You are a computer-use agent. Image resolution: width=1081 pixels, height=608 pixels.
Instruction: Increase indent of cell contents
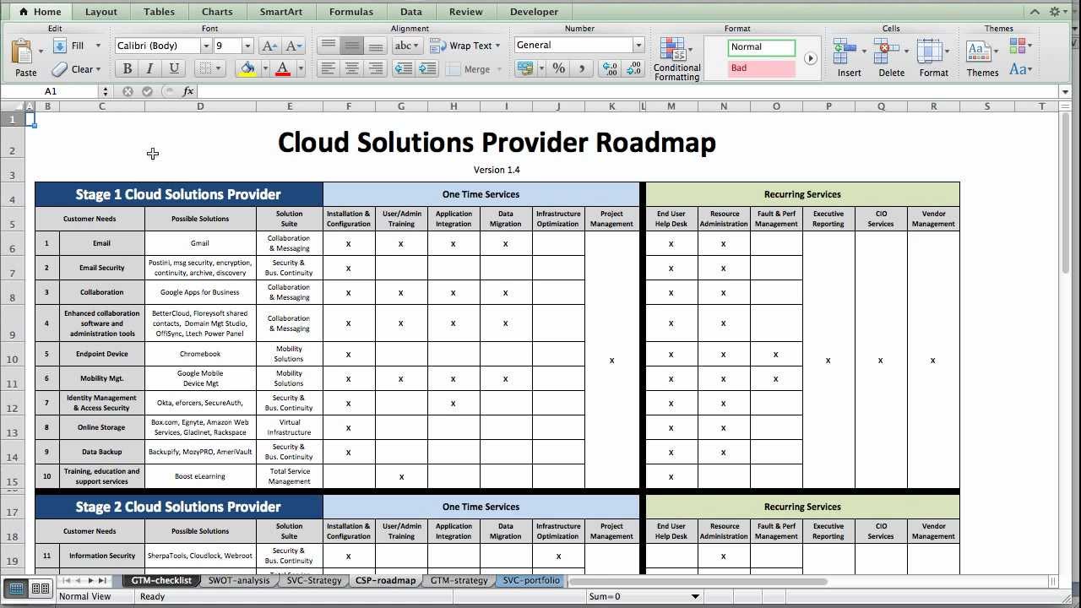[x=427, y=69]
